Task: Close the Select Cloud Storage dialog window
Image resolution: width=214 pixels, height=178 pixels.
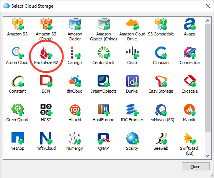Action: (208, 6)
